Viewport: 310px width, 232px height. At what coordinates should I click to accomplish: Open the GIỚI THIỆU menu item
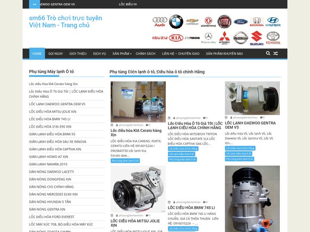pyautogui.click(x=78, y=54)
